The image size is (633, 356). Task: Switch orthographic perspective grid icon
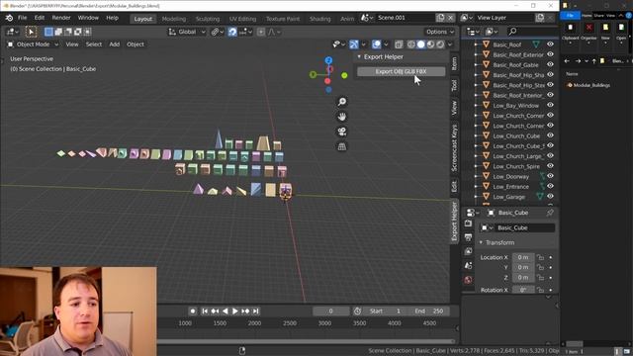[342, 146]
